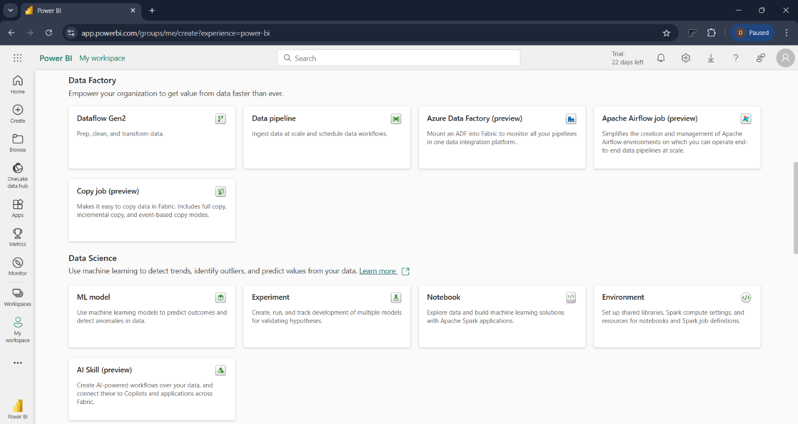Open the user account avatar

(786, 58)
